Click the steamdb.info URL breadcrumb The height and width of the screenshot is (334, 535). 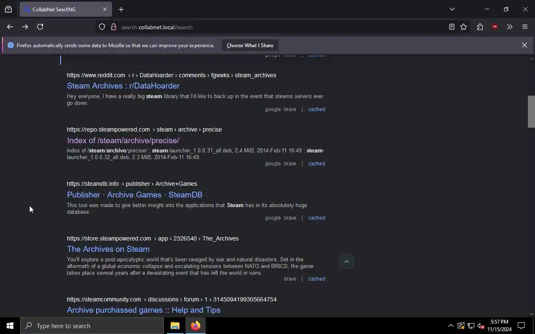coord(132,184)
